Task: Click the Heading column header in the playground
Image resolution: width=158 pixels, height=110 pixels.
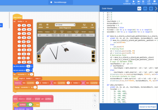Action: coord(40,32)
